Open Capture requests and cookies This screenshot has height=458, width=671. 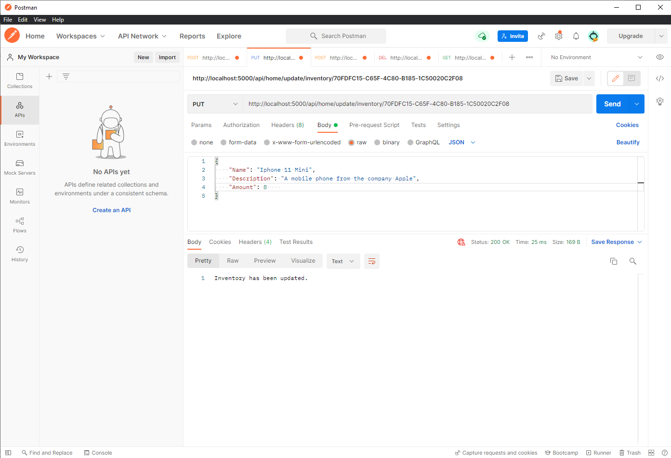click(x=496, y=453)
